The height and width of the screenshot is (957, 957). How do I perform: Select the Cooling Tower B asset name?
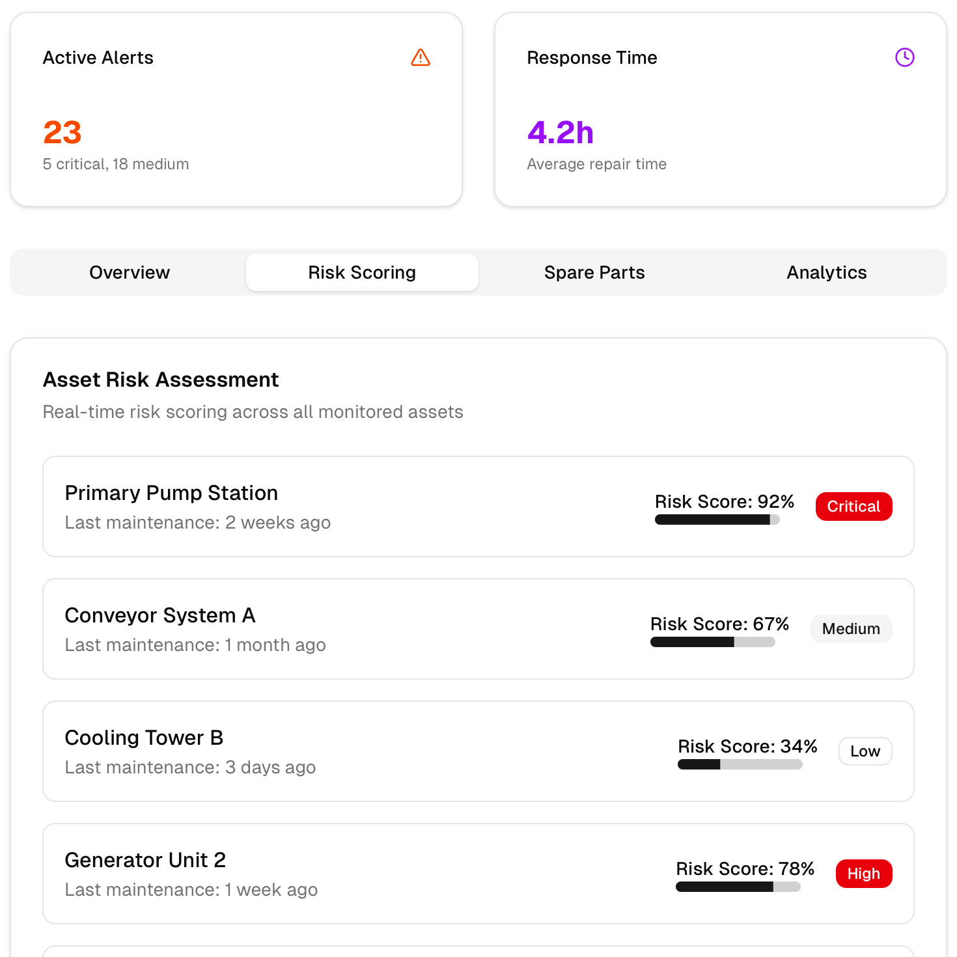click(144, 738)
